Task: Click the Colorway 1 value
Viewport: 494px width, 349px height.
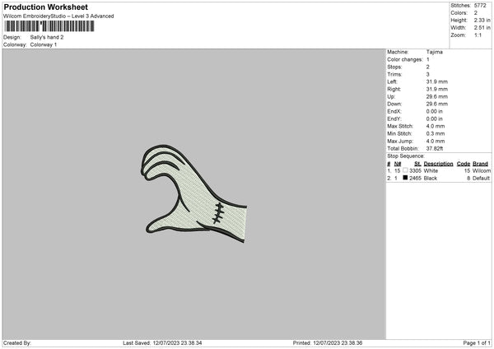Action: click(44, 44)
